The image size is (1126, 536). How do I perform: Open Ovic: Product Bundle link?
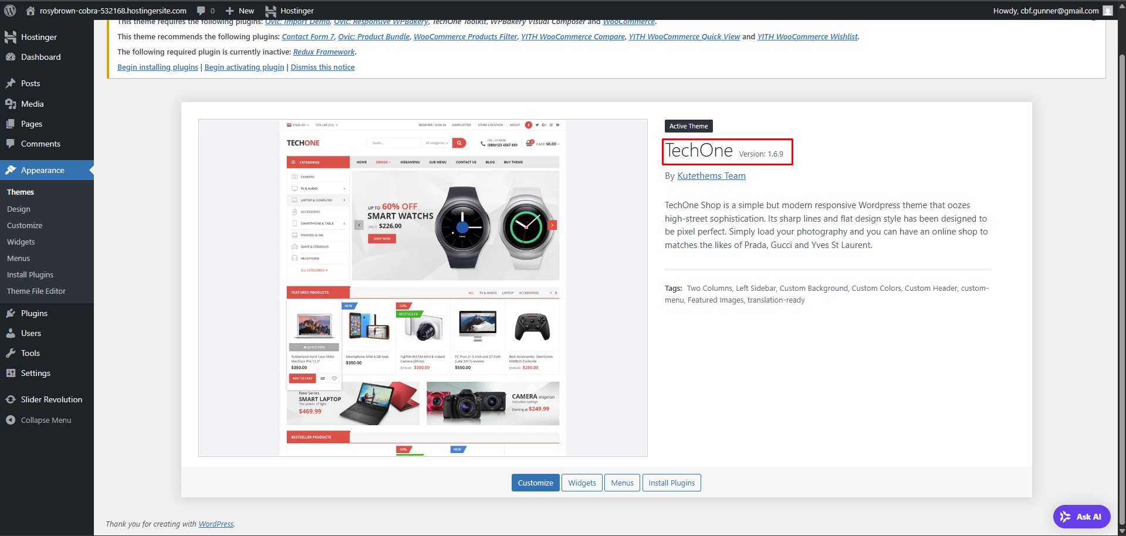click(x=374, y=36)
